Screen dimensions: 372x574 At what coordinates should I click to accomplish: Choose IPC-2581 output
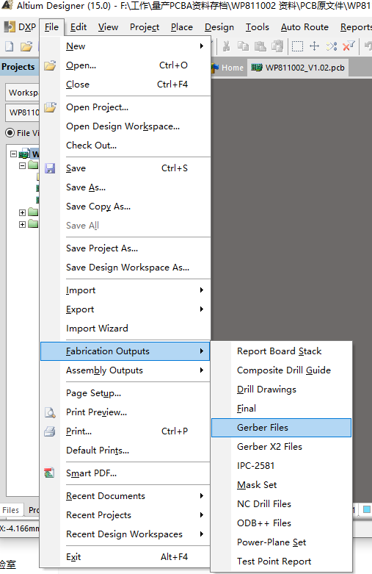281,466
